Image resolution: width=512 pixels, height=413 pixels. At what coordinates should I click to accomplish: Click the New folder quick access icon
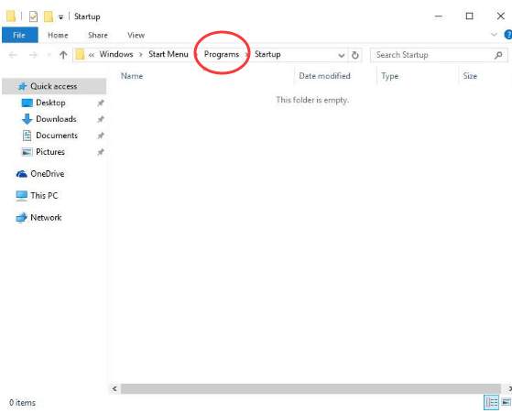[49, 16]
